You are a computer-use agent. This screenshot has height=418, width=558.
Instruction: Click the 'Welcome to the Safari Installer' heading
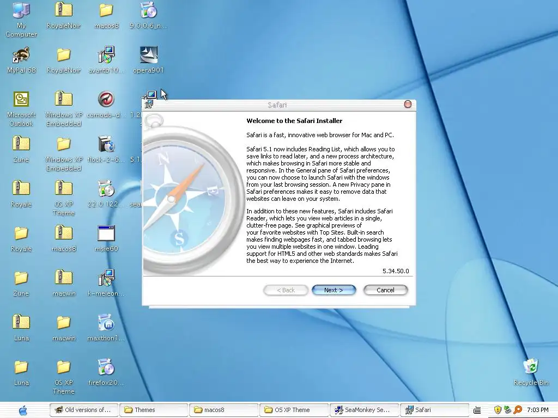[x=294, y=121]
